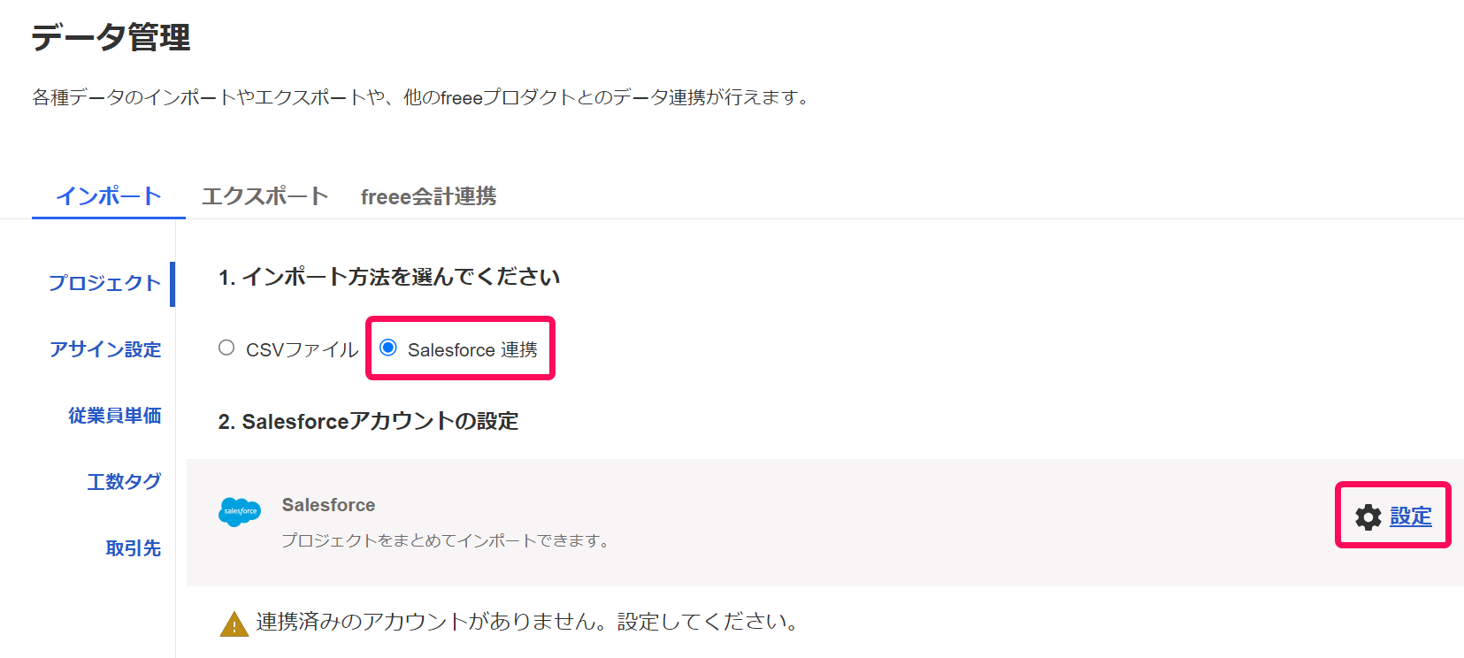The height and width of the screenshot is (658, 1464).
Task: Click the 連携済みのアカウントがありません warning message
Action: 526,622
